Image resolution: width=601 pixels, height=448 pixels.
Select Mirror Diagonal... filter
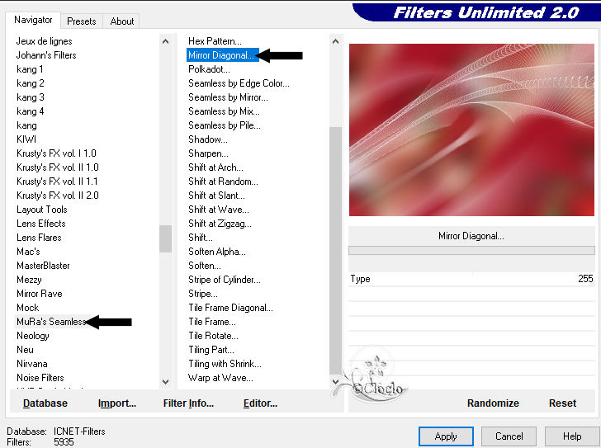(x=220, y=55)
